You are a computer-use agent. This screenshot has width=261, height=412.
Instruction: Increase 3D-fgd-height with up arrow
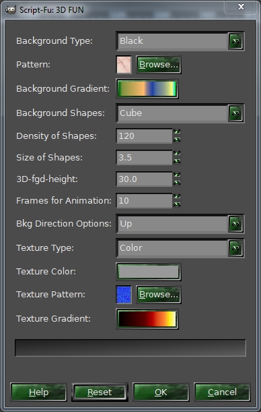pos(177,175)
